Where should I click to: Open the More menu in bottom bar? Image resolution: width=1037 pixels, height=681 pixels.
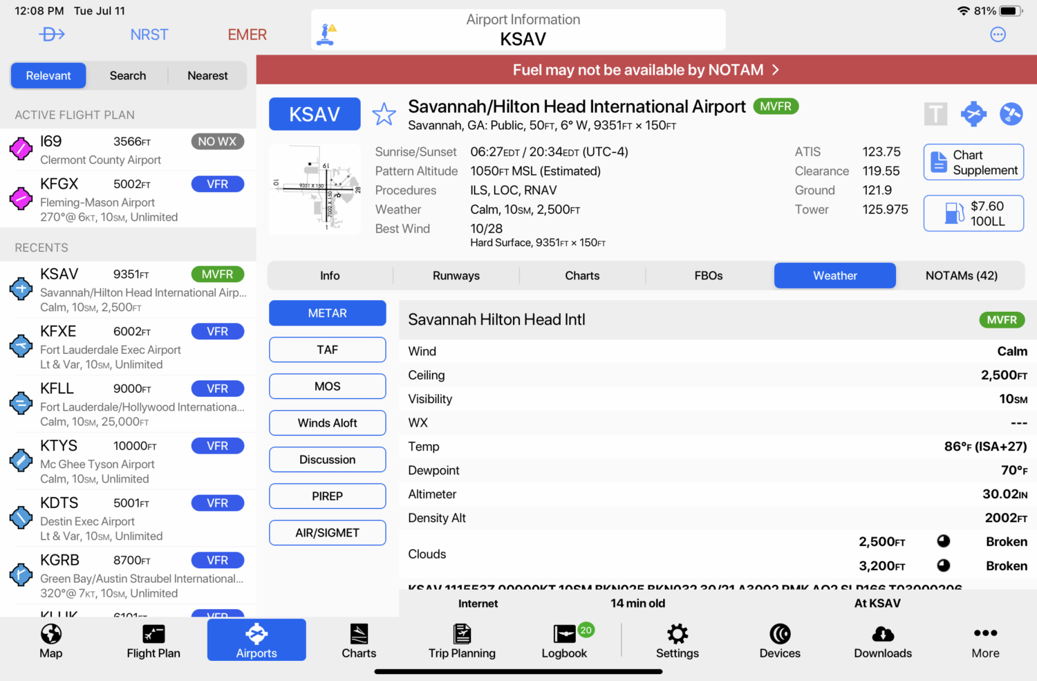[x=984, y=640]
